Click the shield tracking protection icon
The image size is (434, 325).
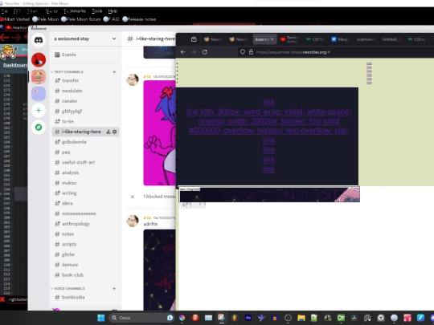click(x=243, y=52)
